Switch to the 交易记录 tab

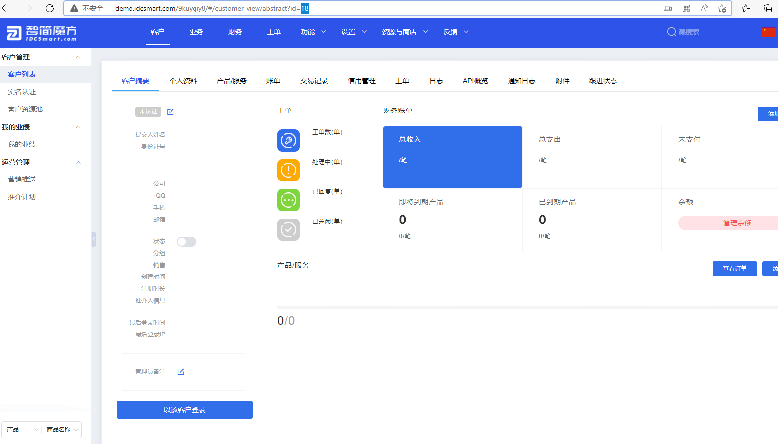tap(314, 81)
